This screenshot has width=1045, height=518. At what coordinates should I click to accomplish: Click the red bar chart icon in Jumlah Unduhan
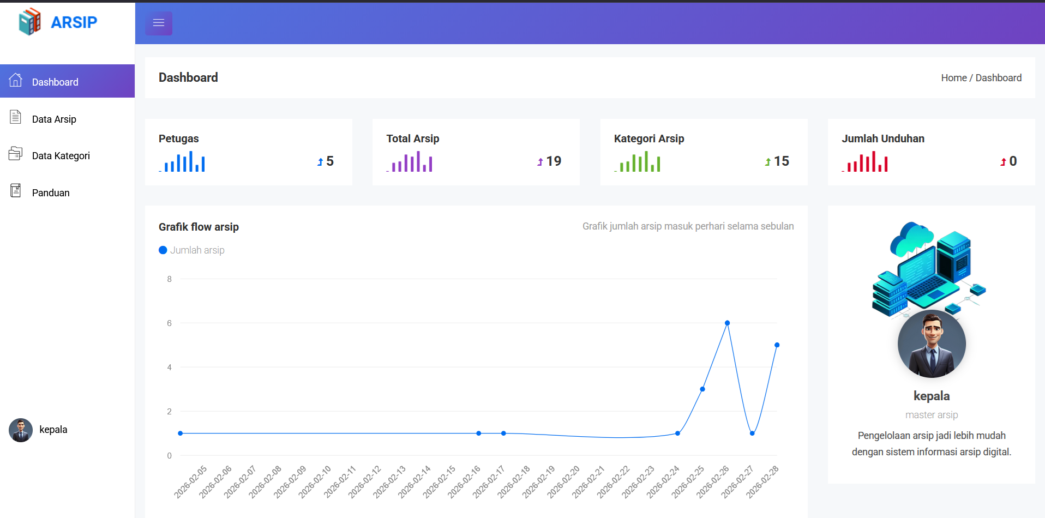[x=864, y=161]
